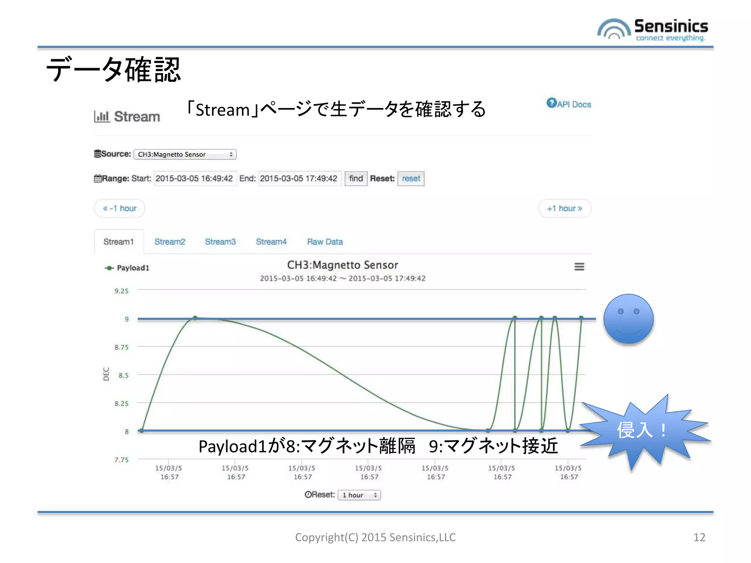The width and height of the screenshot is (751, 563).
Task: Click the y-axis label 8.75
Action: tap(121, 347)
